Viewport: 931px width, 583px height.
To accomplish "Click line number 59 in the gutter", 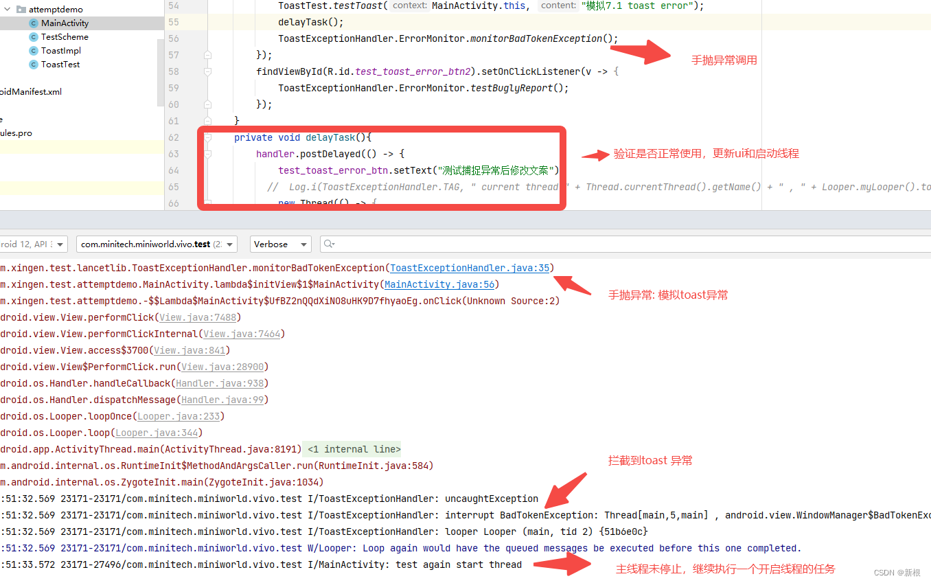I will coord(173,88).
